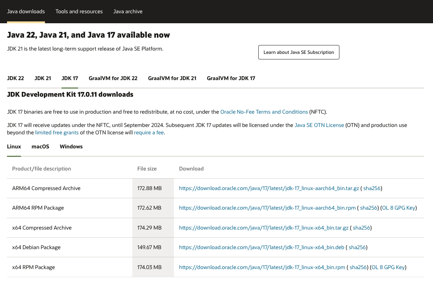Click the ARM64 Compressed Archive row label

click(46, 188)
